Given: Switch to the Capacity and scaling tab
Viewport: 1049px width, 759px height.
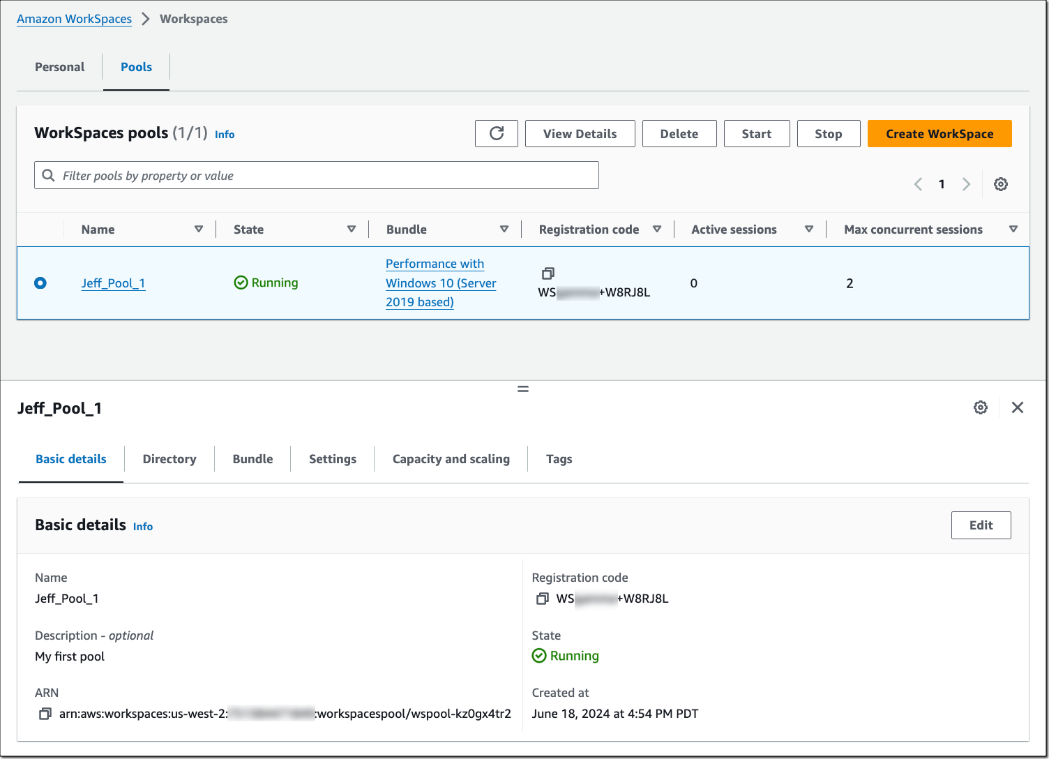Looking at the screenshot, I should (451, 458).
